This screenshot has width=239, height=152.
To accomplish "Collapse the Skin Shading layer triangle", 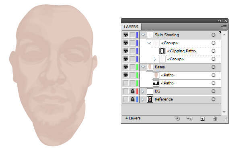I will point(143,35).
